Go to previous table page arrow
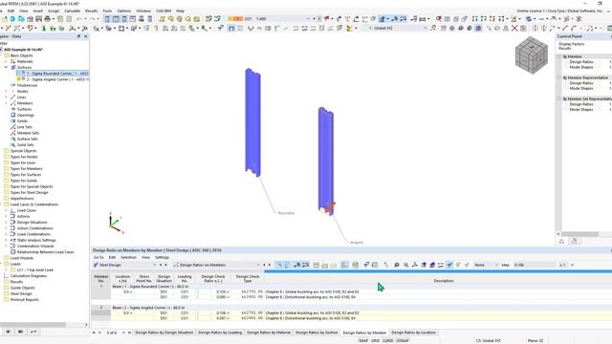 pyautogui.click(x=99, y=333)
